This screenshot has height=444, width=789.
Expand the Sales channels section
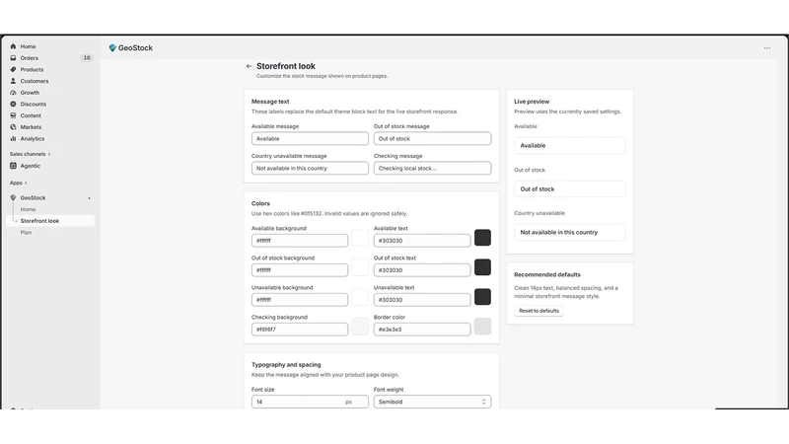[x=30, y=154]
